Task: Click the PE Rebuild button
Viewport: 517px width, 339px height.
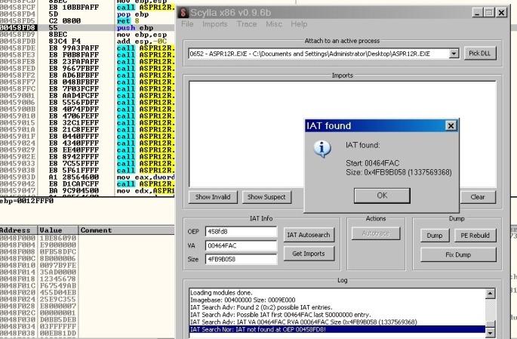Action: pos(475,236)
